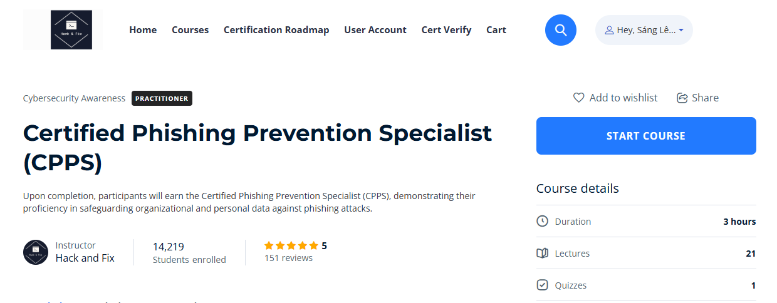
Task: Open the Home menu item
Action: point(143,30)
